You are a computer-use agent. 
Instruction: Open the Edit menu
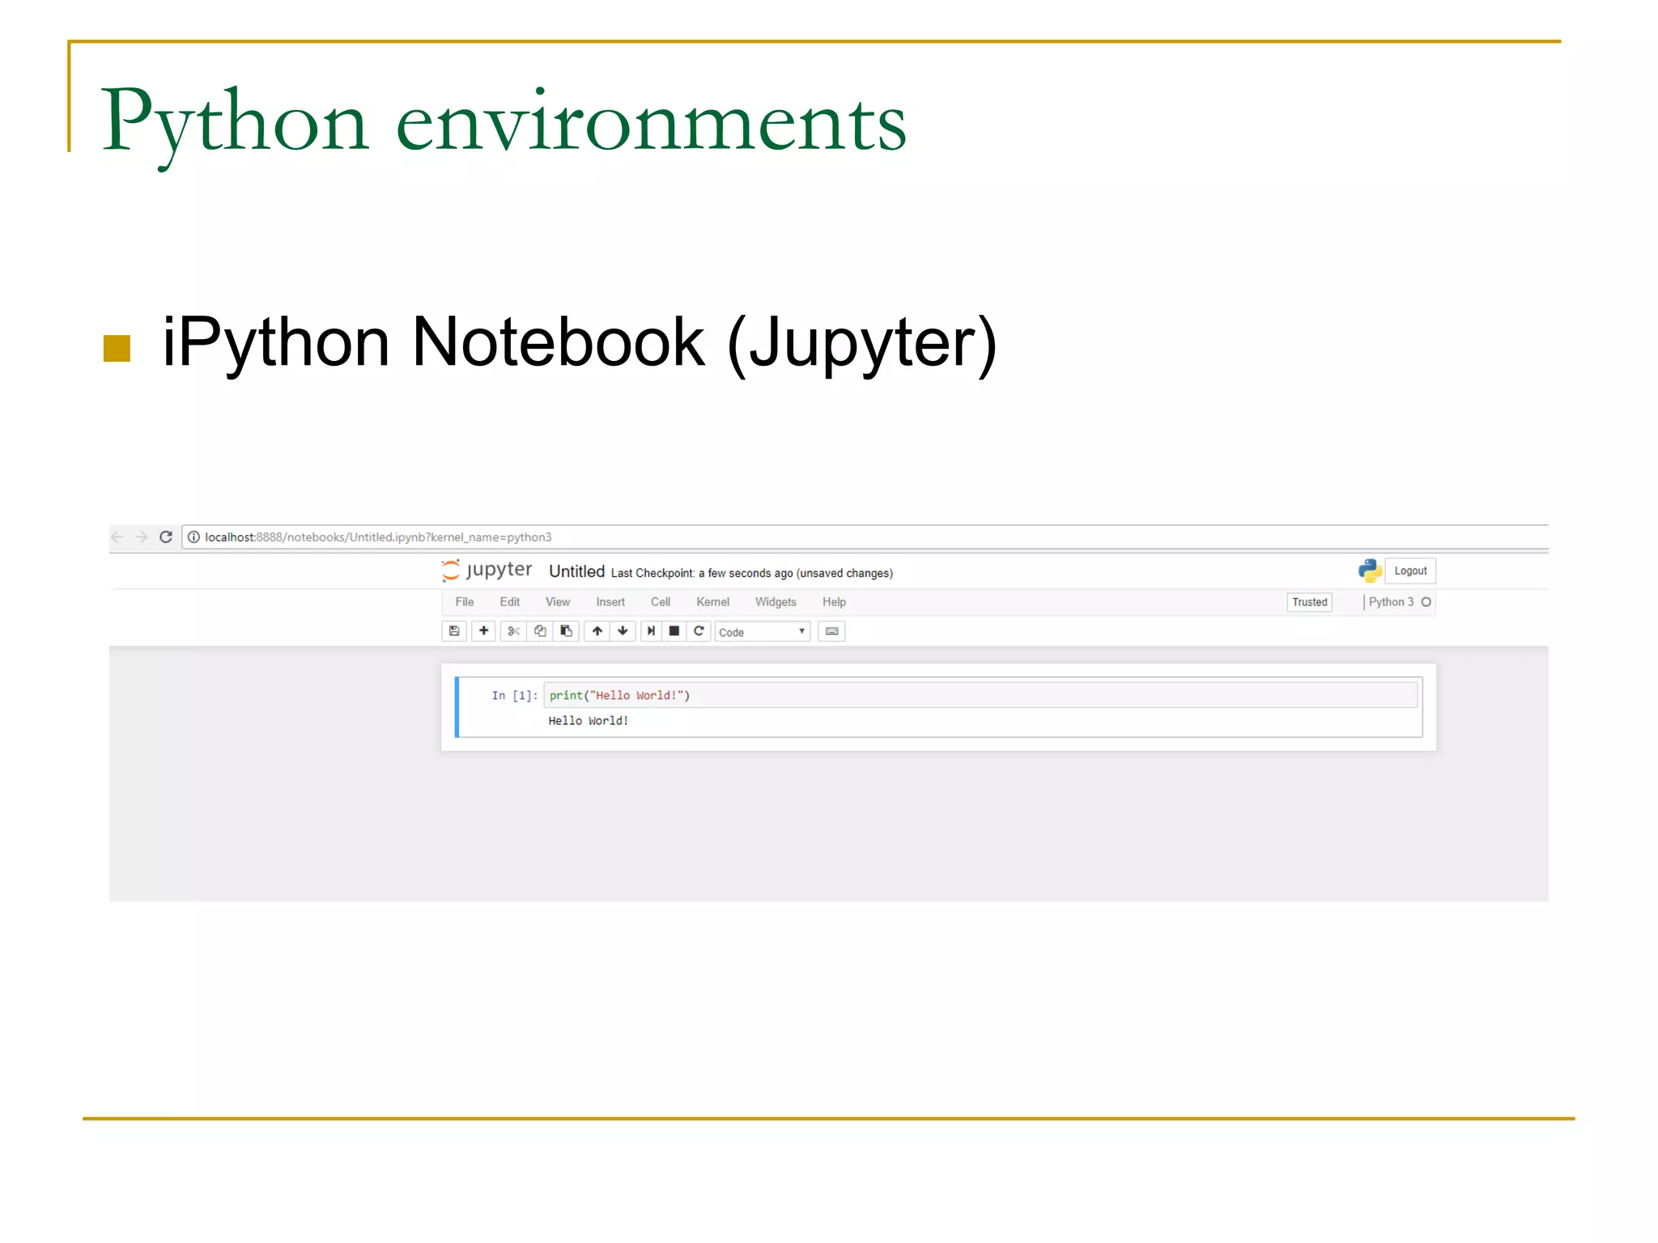510,602
